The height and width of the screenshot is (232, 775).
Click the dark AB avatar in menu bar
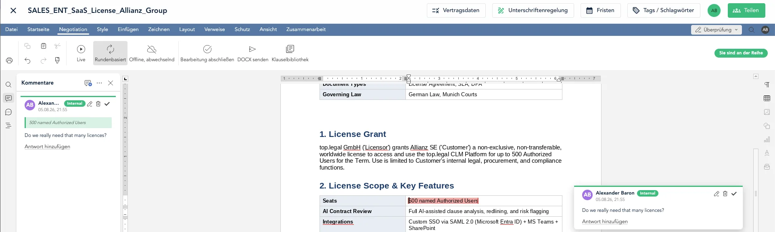[x=765, y=30]
